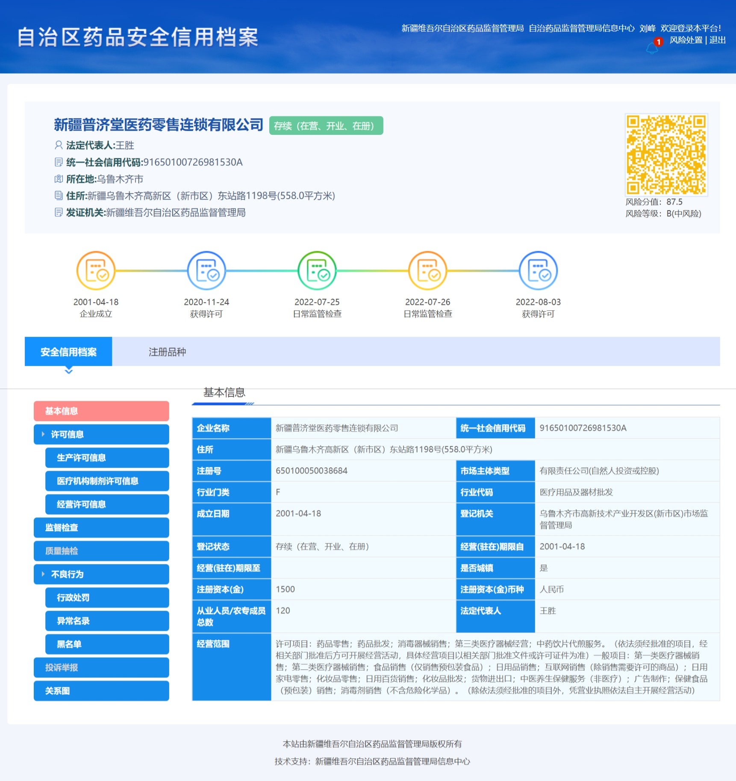The height and width of the screenshot is (781, 736).
Task: Click the 法定代表人 table value 王胜
Action: [548, 611]
